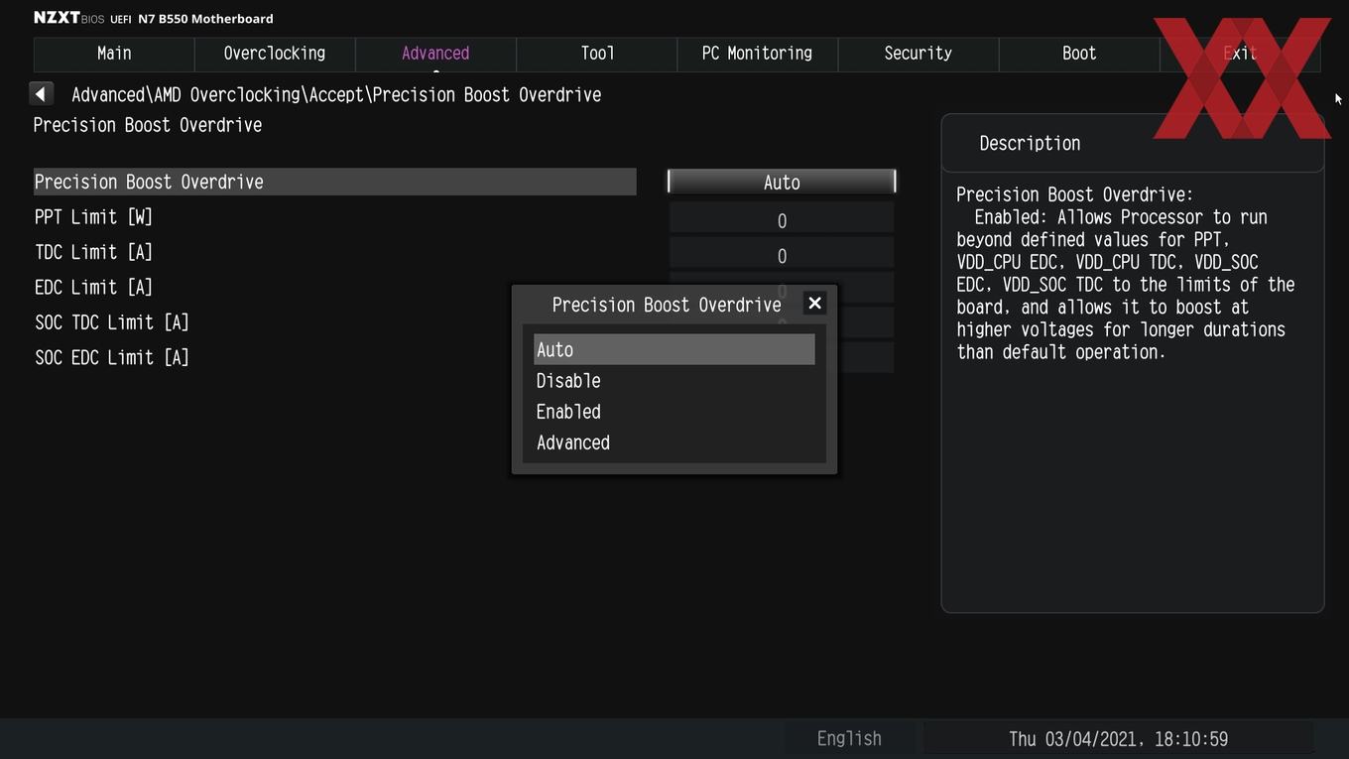Choose Enabled in the popup list
This screenshot has height=759, width=1349.
(x=674, y=412)
